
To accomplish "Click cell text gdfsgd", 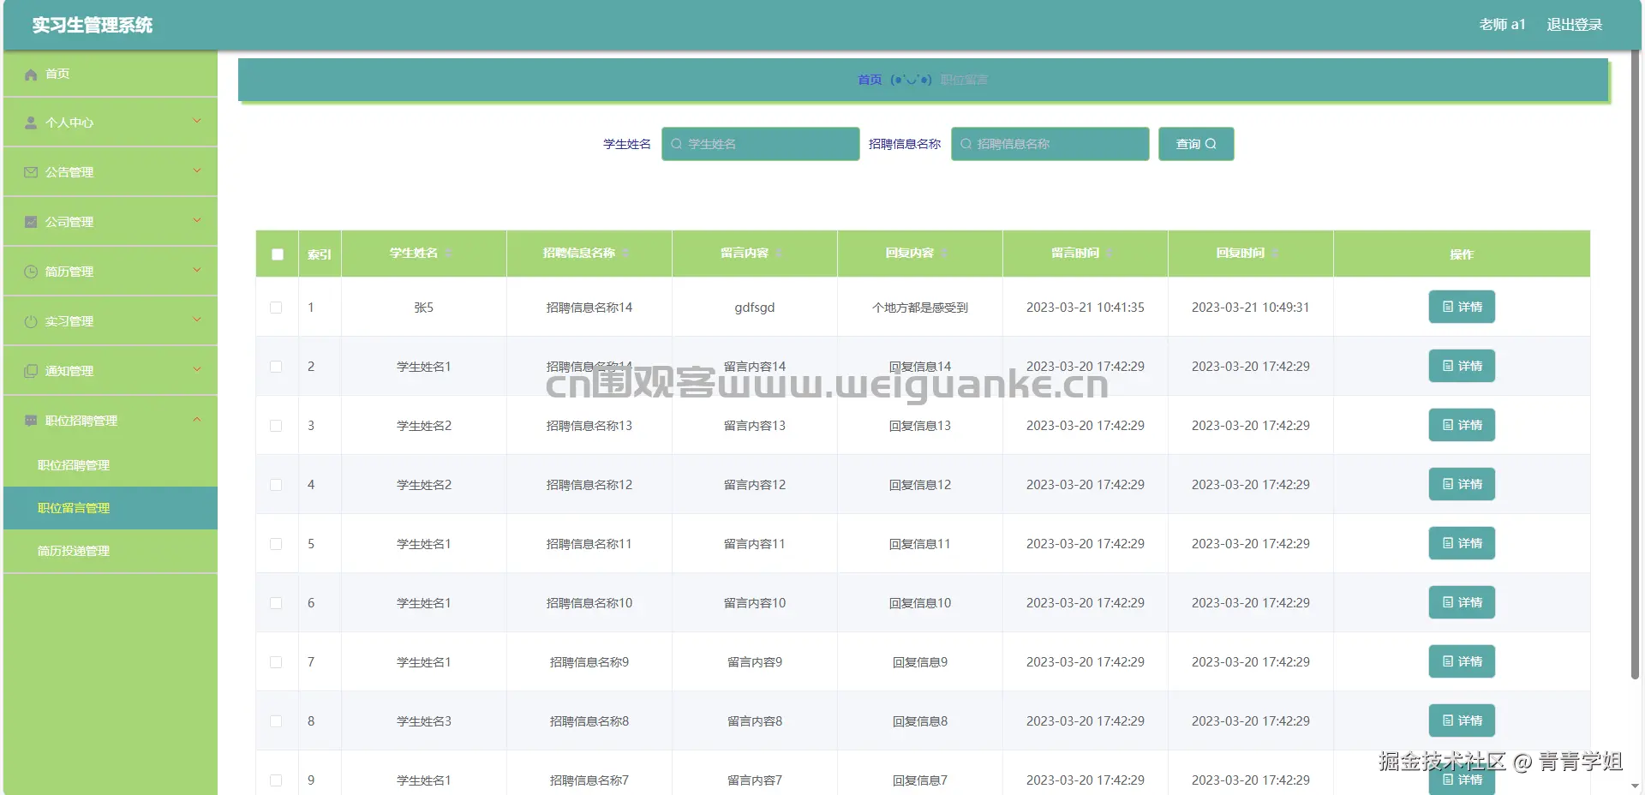I will [755, 308].
